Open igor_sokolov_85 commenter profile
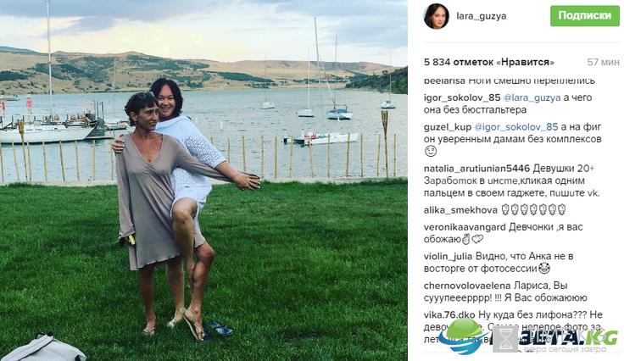 pyautogui.click(x=462, y=97)
